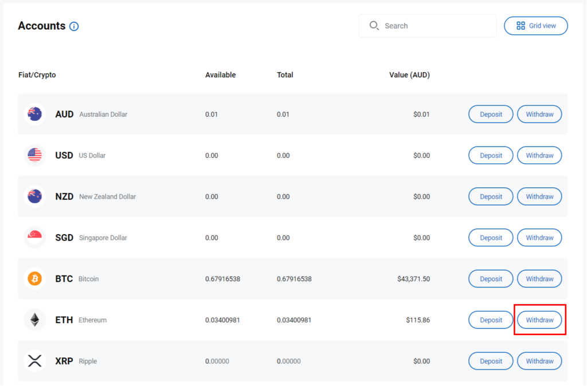The width and height of the screenshot is (587, 386).
Task: Select the Available column header
Action: [x=220, y=75]
